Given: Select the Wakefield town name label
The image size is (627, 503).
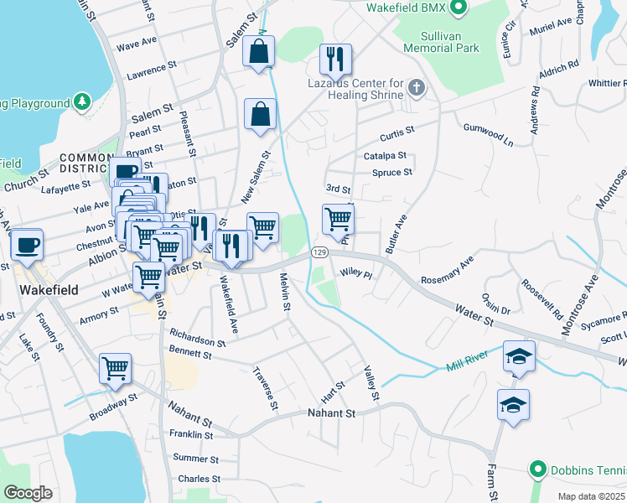Looking at the screenshot, I should point(49,290).
